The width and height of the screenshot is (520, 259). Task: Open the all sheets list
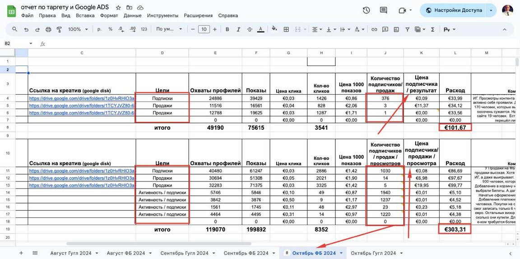35,253
